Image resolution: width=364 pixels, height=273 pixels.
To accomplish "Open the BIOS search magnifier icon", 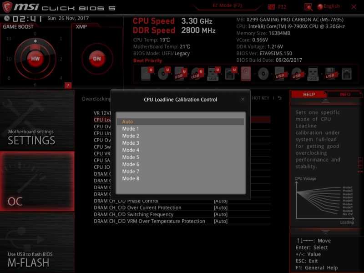I will point(308,7).
